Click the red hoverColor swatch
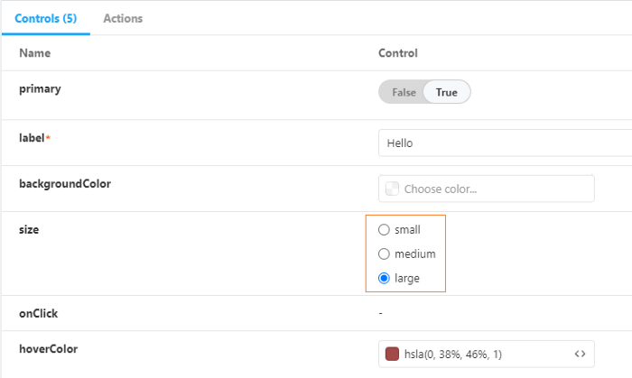The height and width of the screenshot is (378, 632). point(392,354)
